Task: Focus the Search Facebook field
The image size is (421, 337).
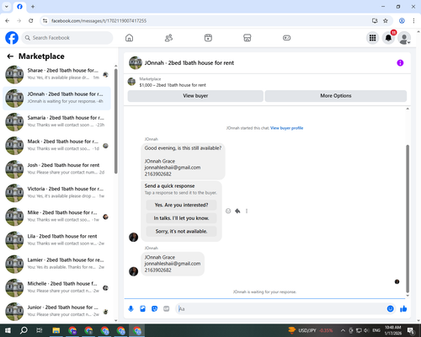Action: (x=67, y=38)
